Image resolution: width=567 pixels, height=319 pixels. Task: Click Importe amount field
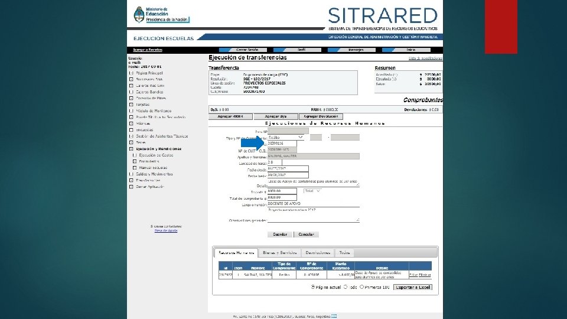(x=282, y=191)
